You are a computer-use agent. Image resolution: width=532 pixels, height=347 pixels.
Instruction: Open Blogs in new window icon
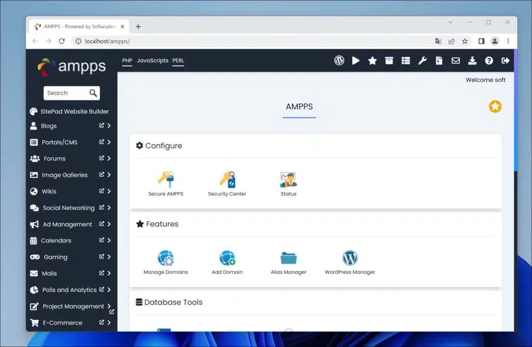[102, 125]
